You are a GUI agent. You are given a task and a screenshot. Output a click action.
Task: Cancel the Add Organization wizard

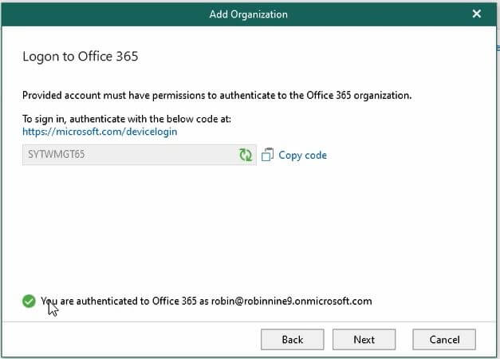click(444, 340)
